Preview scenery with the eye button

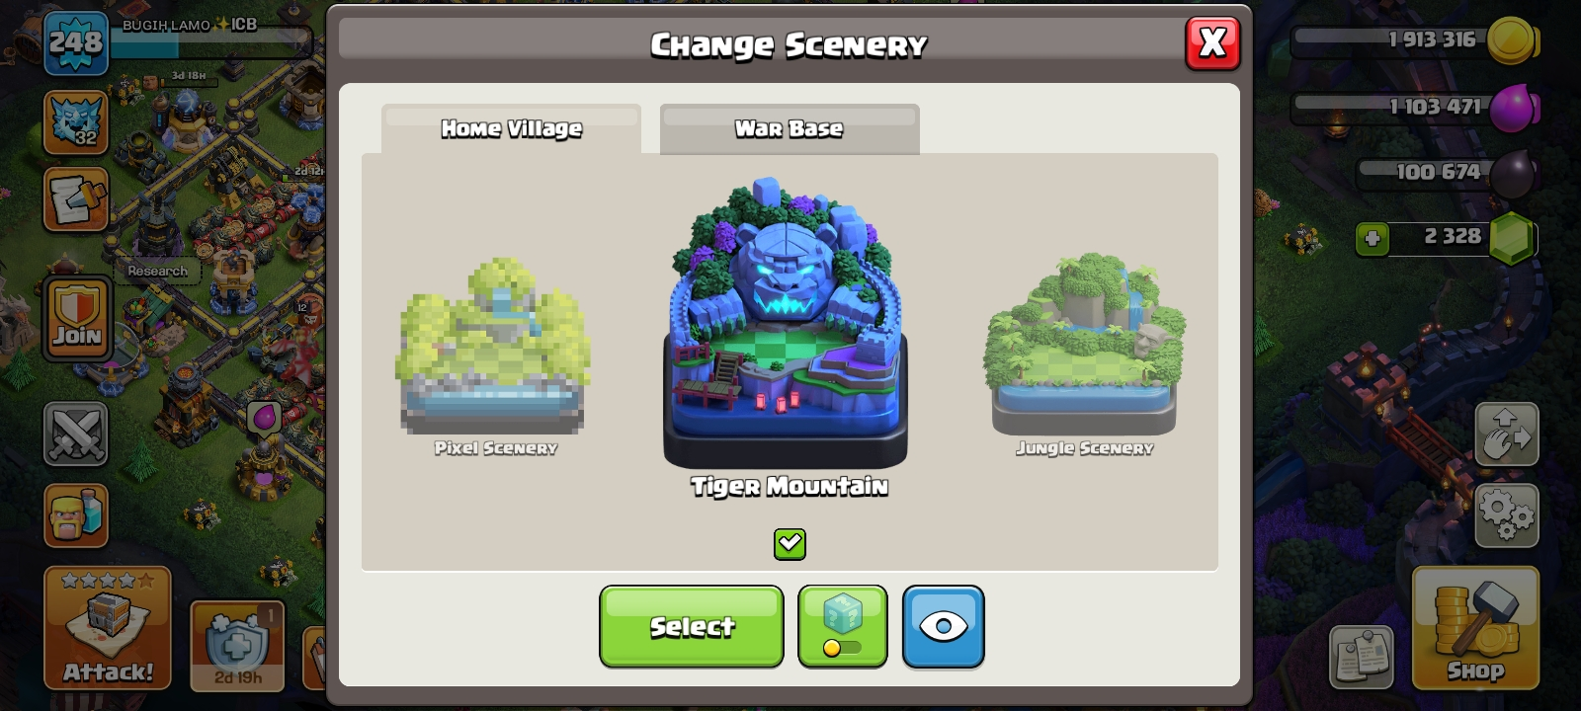tap(943, 626)
